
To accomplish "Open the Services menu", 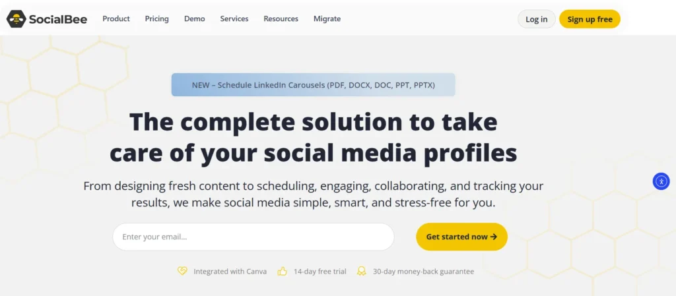I will (234, 19).
